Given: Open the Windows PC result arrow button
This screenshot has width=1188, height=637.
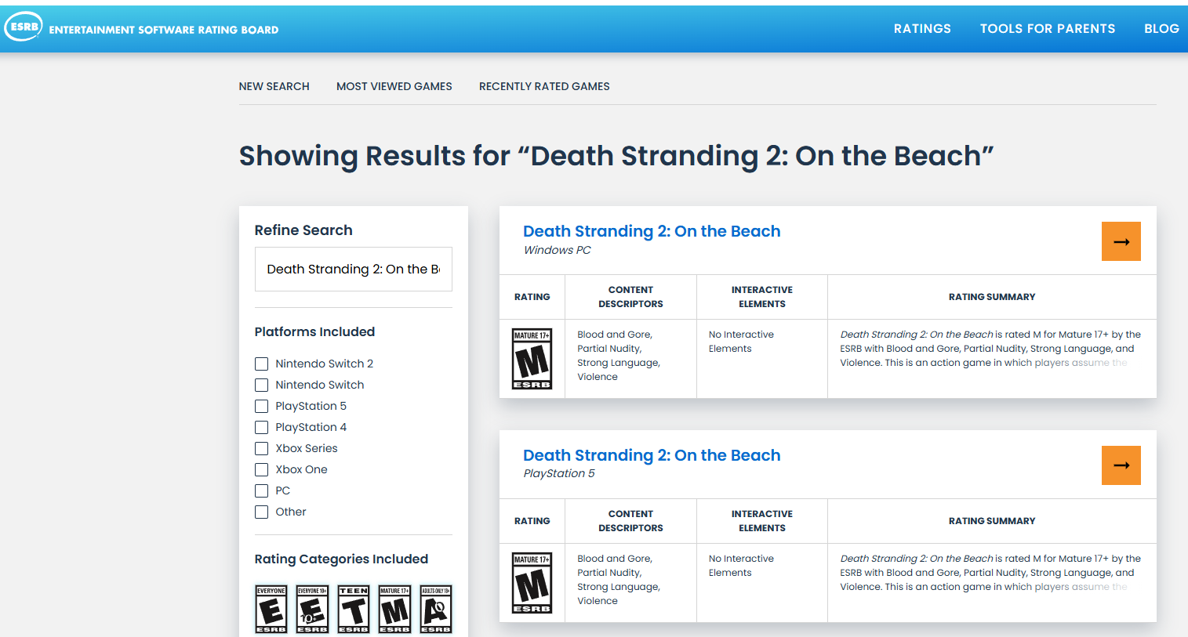Looking at the screenshot, I should [x=1121, y=241].
